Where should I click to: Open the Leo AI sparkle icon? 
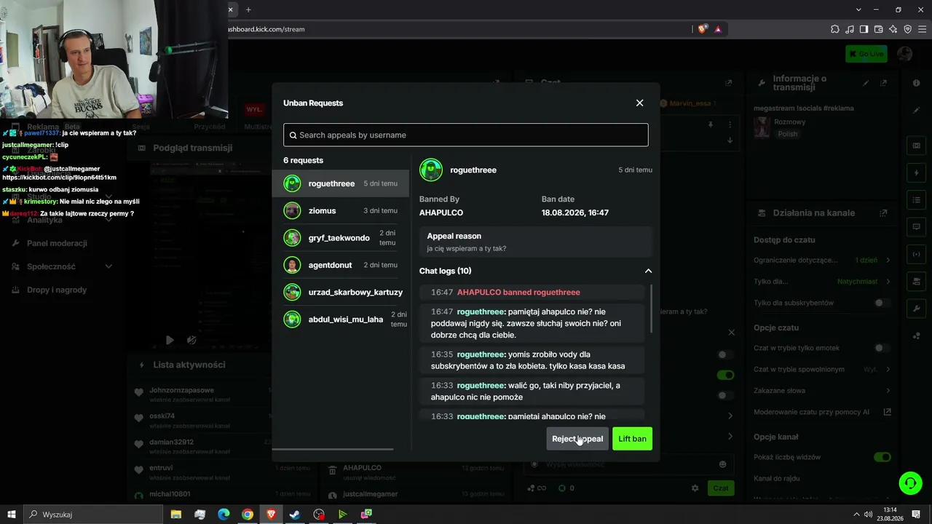pyautogui.click(x=893, y=29)
